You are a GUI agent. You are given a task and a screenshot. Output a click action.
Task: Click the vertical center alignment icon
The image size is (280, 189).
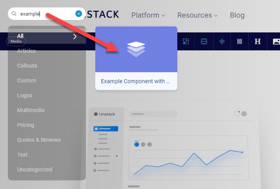point(222,41)
